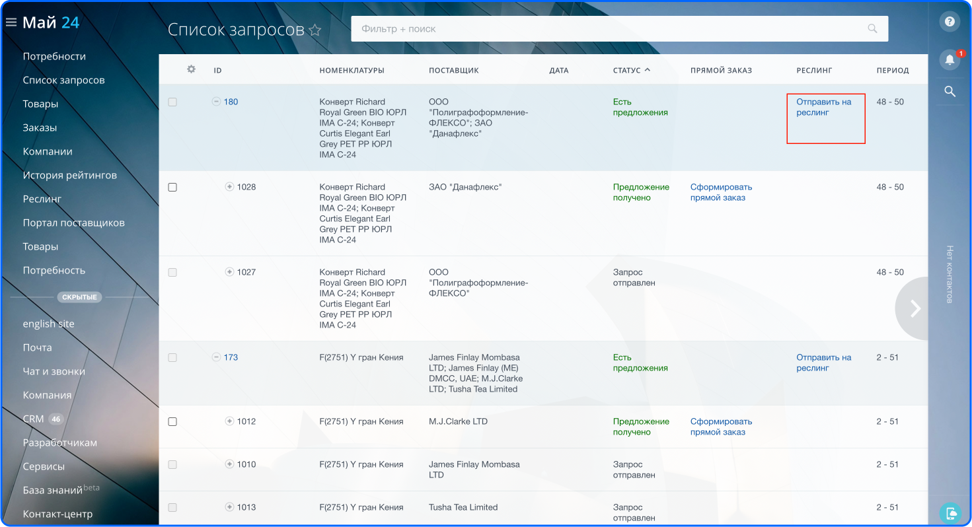Open the chat widget icon at bottom right

pos(950,512)
